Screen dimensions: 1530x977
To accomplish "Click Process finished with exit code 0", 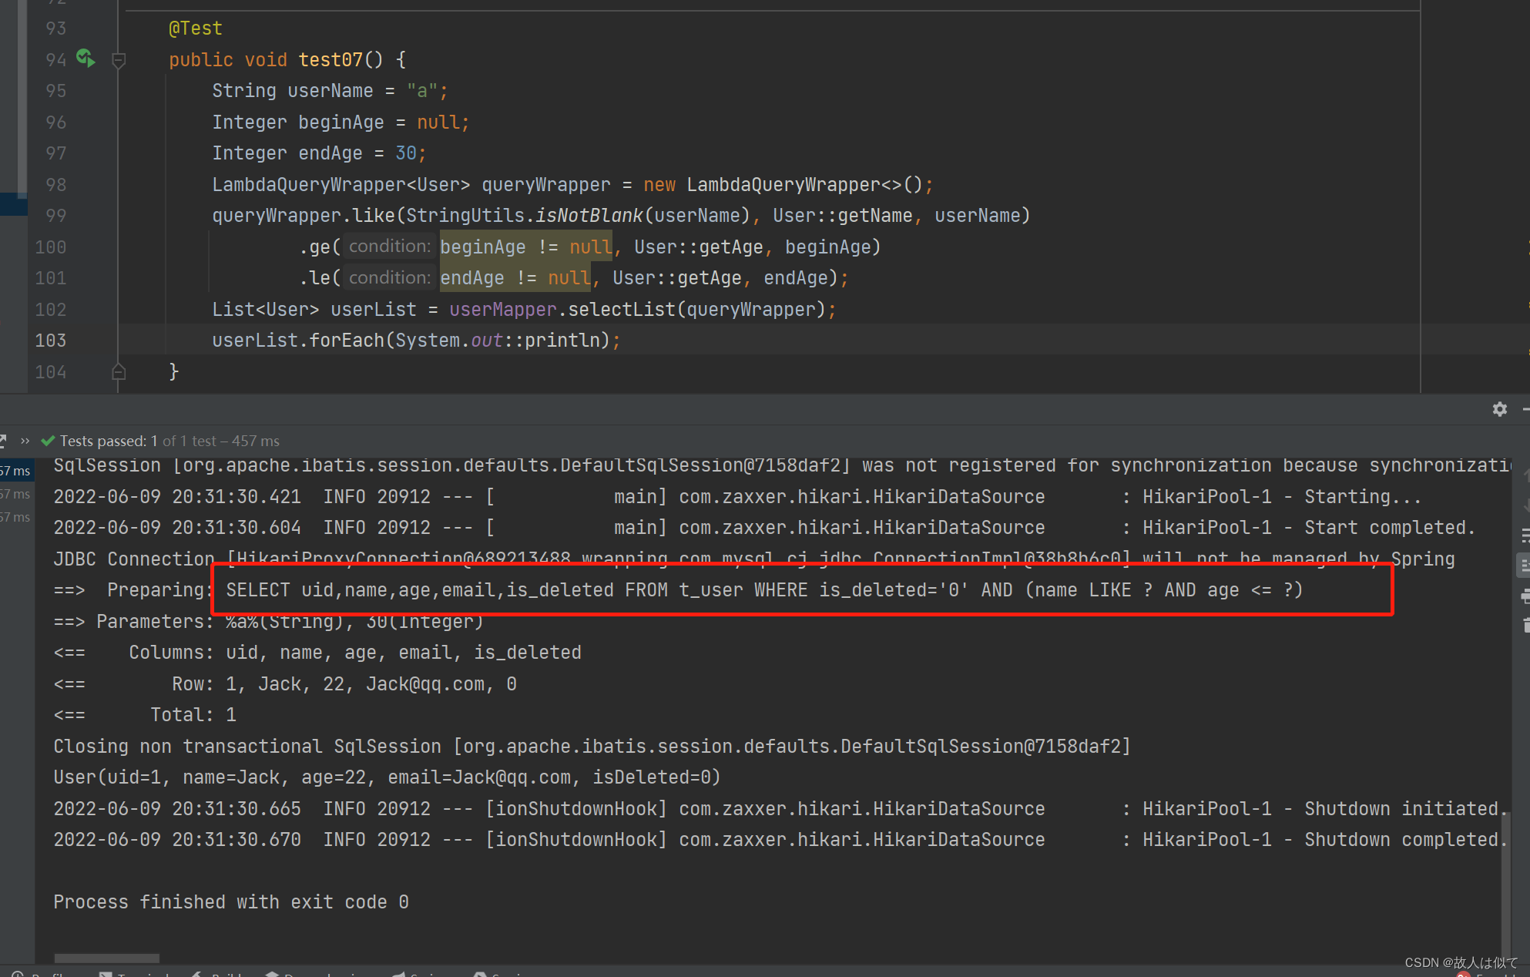I will tap(231, 902).
